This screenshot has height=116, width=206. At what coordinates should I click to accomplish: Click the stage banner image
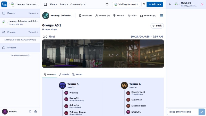103,54
